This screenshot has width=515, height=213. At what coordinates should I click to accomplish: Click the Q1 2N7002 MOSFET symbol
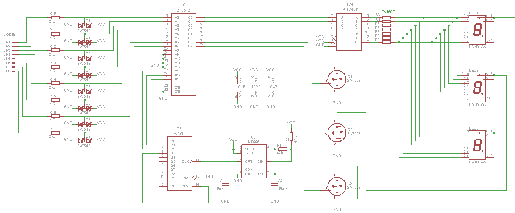336,79
